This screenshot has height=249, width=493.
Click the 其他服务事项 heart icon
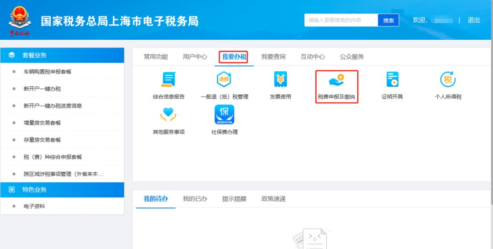tap(168, 115)
